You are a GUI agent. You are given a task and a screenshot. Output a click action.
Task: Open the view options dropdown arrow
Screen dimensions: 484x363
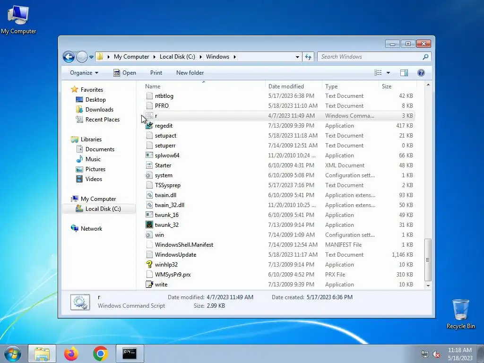pos(389,73)
